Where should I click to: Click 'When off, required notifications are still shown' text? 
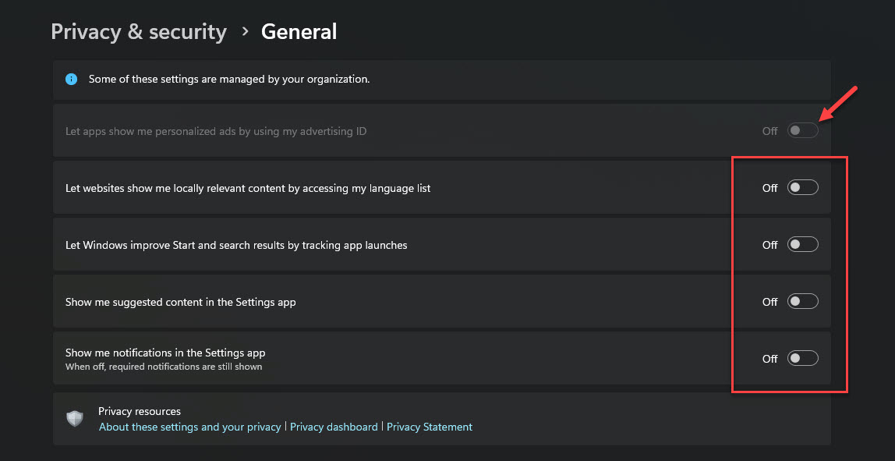[x=164, y=367]
